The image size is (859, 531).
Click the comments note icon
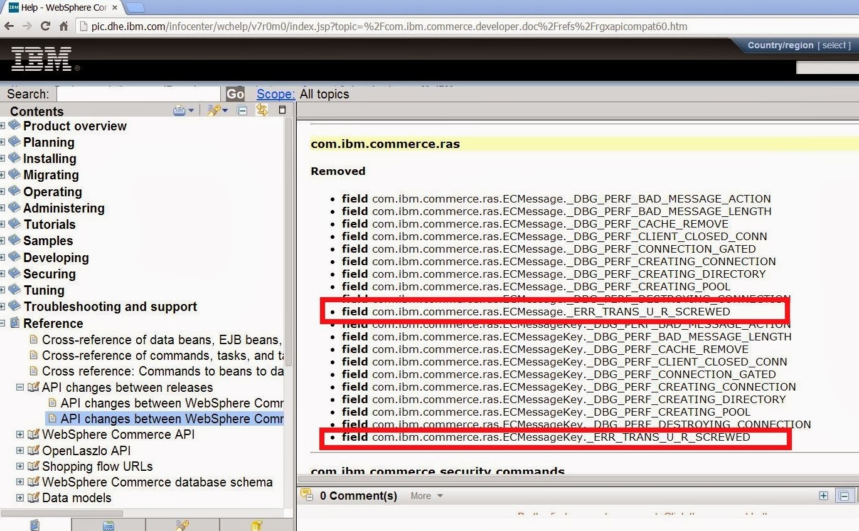click(x=307, y=495)
